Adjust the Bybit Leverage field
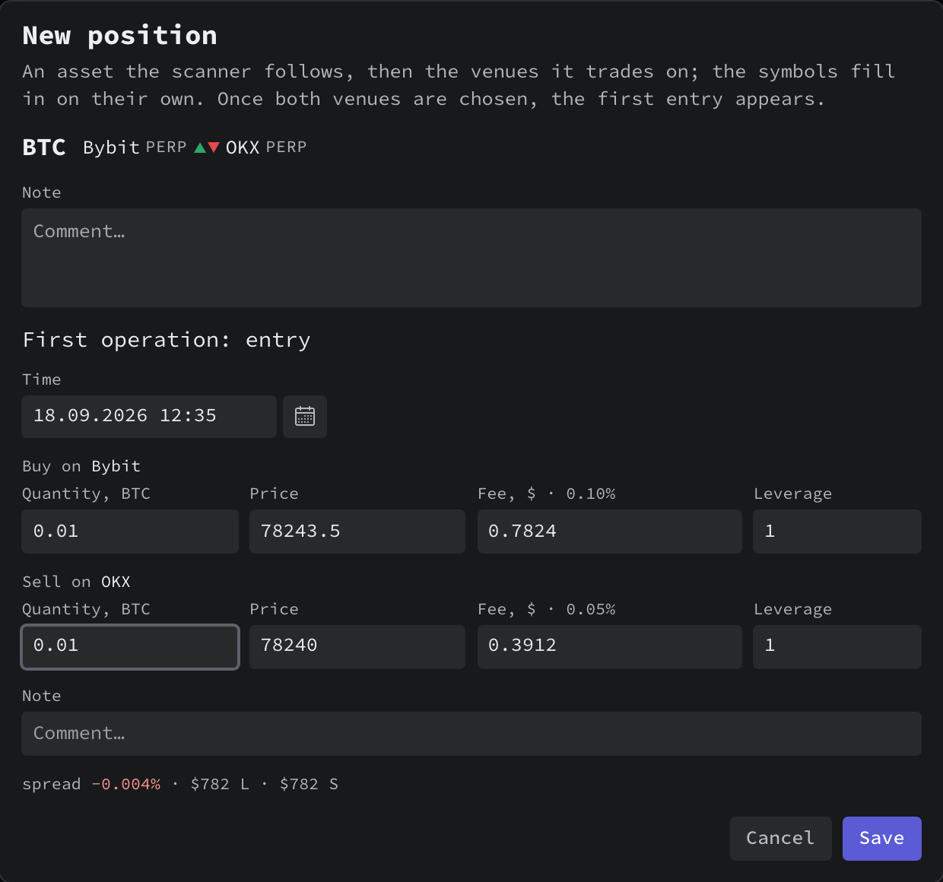 837,531
